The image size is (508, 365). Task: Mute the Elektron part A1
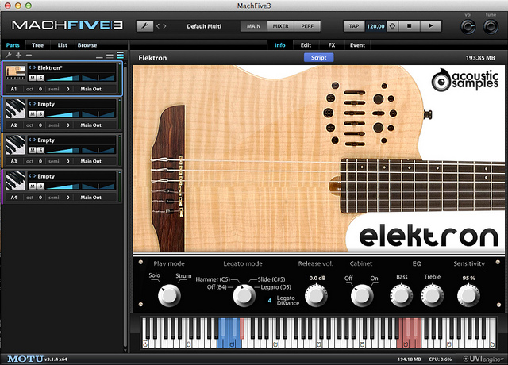point(33,78)
